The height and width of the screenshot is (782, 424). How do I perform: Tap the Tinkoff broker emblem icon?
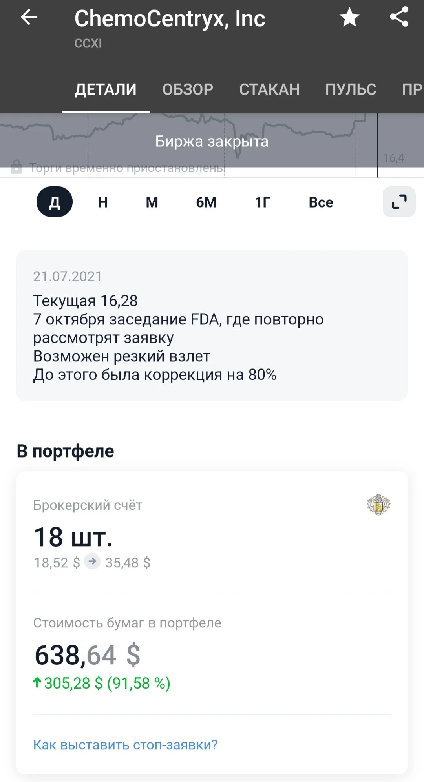pyautogui.click(x=378, y=505)
